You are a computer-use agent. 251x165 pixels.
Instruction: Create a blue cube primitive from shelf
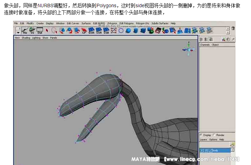click(x=143, y=31)
